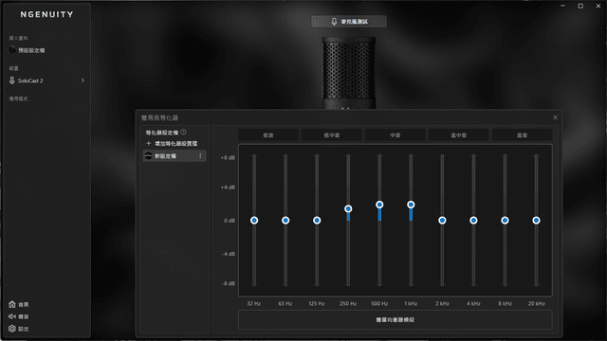
Task: Click the 2 kHz slider knob
Action: tap(442, 221)
